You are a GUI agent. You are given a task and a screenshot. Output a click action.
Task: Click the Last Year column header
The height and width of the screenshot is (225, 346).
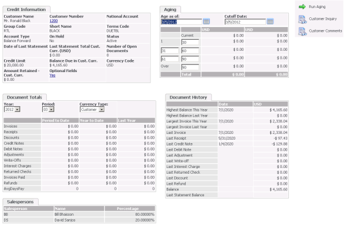[136, 121]
